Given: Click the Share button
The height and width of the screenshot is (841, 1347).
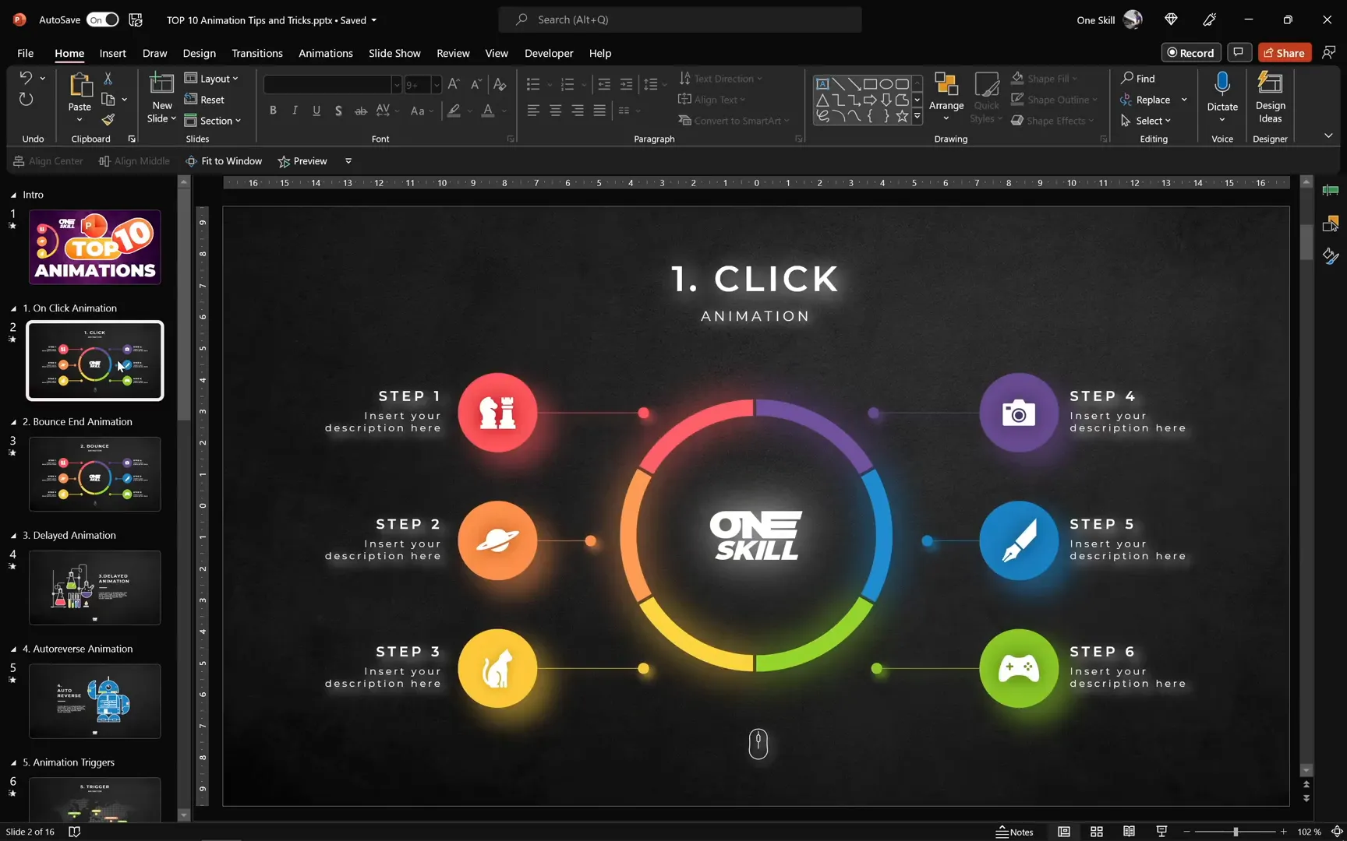Looking at the screenshot, I should [x=1284, y=52].
